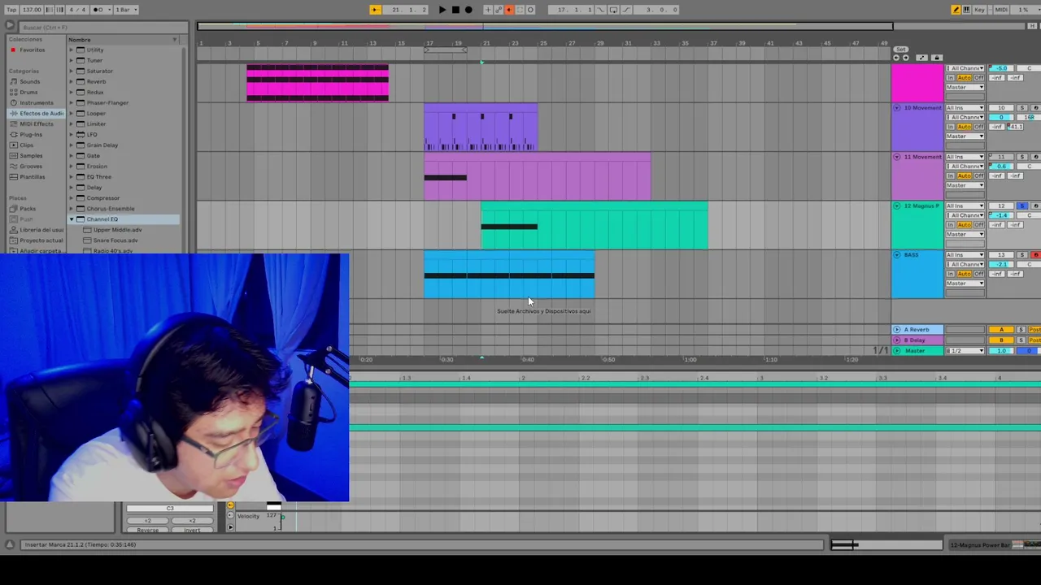
Task: Toggle the Loop switch in transport
Action: pyautogui.click(x=614, y=10)
